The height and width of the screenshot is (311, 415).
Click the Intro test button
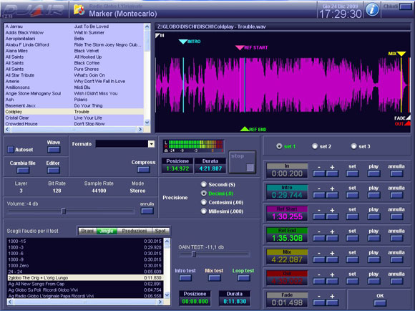pos(185,278)
